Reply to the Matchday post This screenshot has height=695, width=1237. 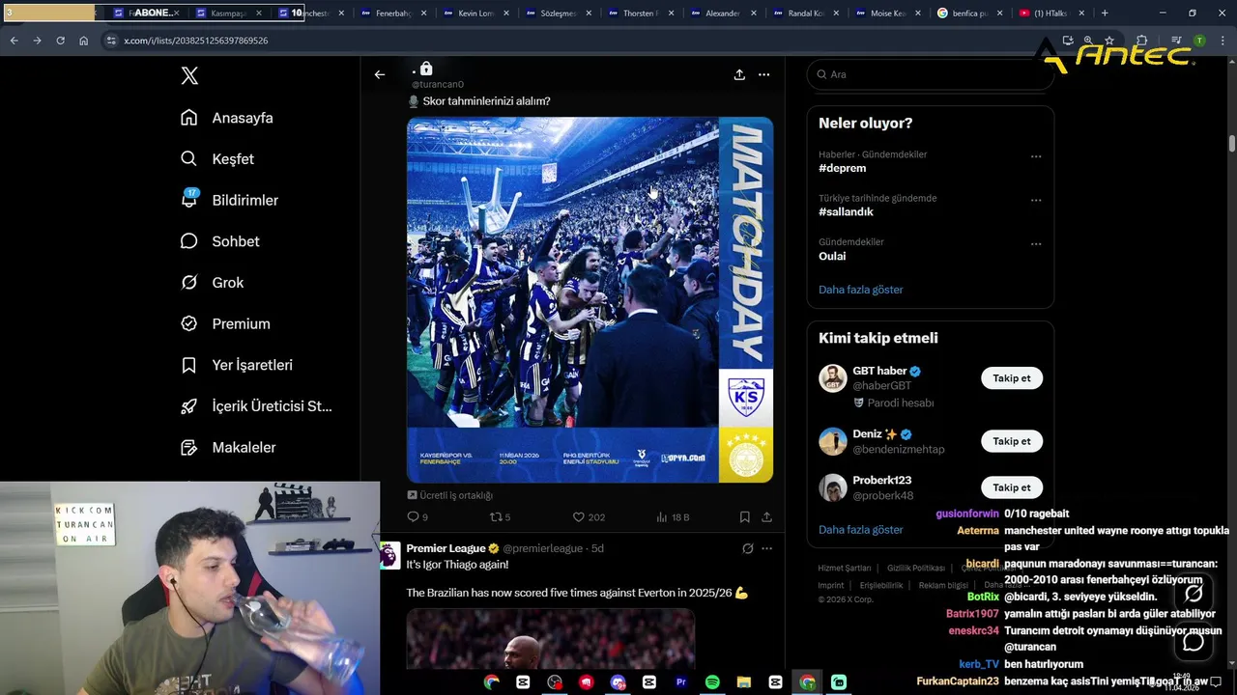pyautogui.click(x=417, y=517)
